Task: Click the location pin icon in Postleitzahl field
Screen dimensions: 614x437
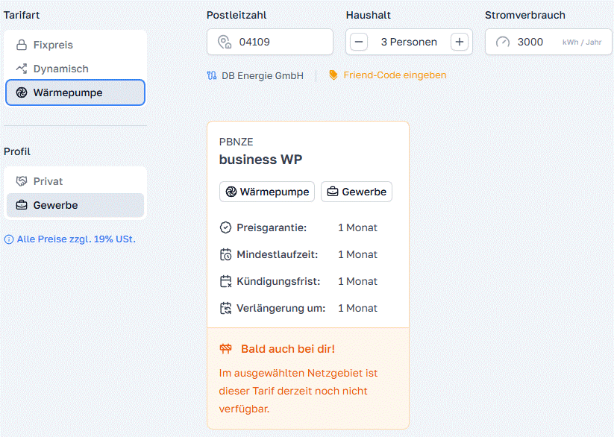Action: pyautogui.click(x=224, y=43)
